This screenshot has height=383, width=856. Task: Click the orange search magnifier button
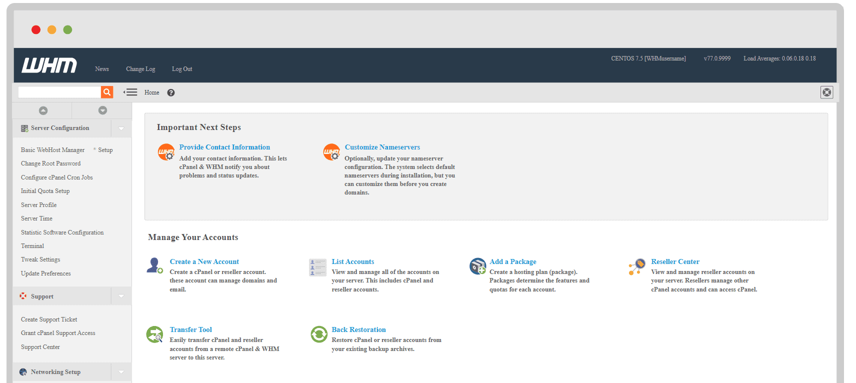pyautogui.click(x=106, y=92)
